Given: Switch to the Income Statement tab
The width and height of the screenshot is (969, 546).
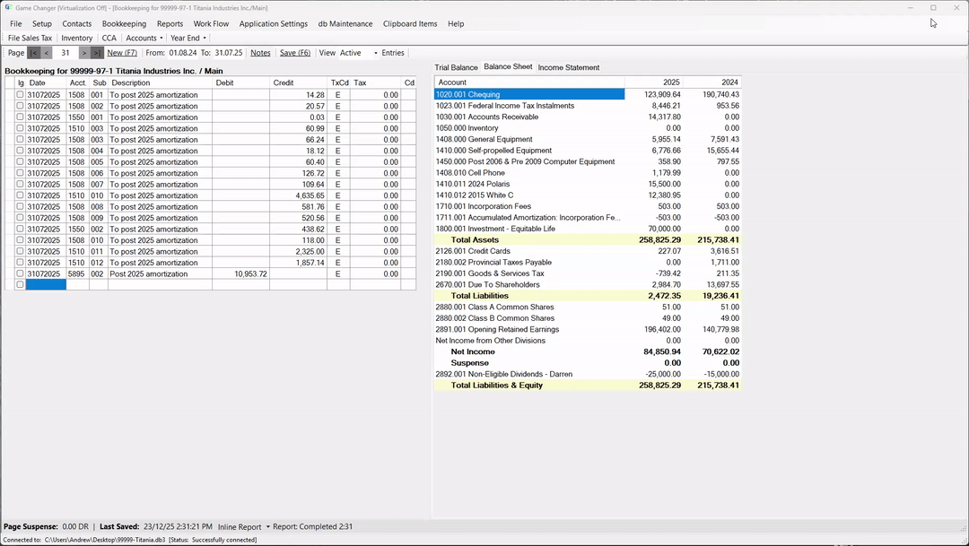Looking at the screenshot, I should pyautogui.click(x=568, y=67).
